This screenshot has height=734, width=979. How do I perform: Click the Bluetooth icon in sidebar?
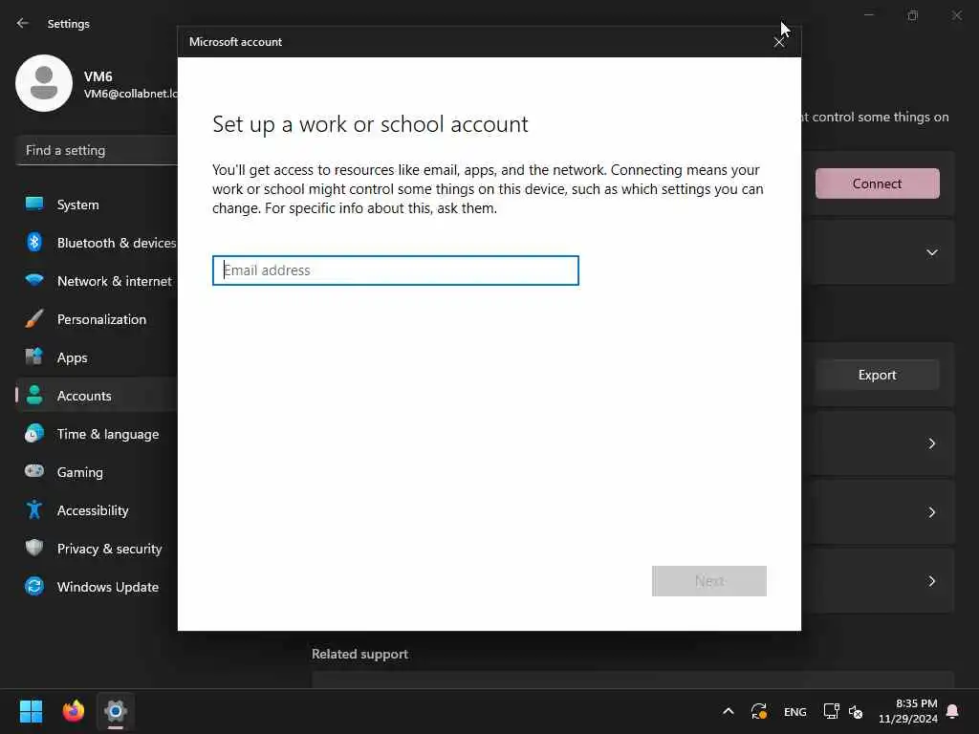34,242
